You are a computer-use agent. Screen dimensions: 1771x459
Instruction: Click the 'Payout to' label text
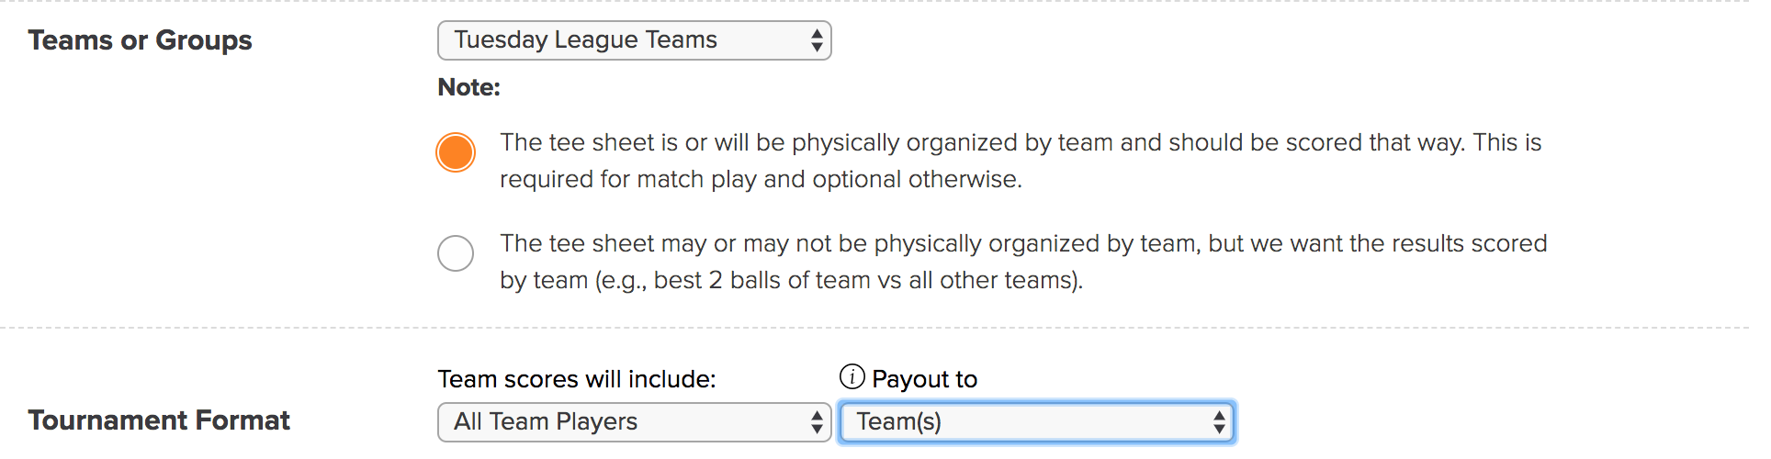click(924, 379)
